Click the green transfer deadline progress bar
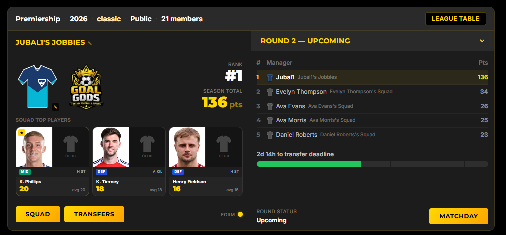Image resolution: width=506 pixels, height=235 pixels. [x=309, y=164]
